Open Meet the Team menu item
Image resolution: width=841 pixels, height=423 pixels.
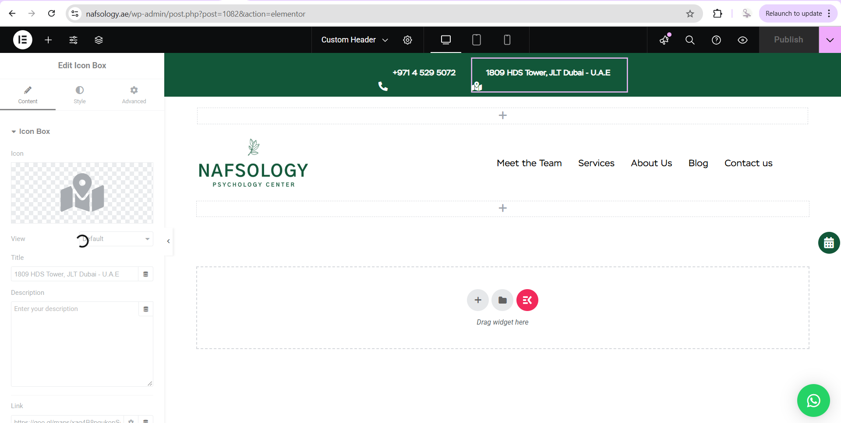pos(529,163)
